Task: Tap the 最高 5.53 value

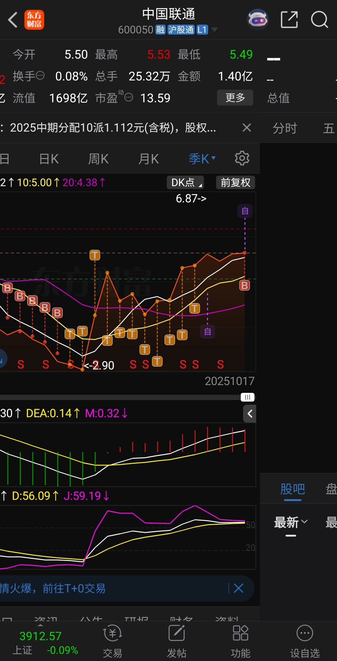Action: [x=159, y=55]
